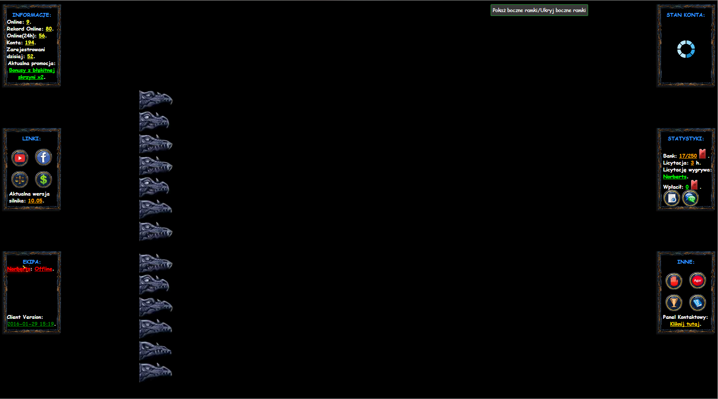Viewport: 718px width, 399px height.
Task: Click the Wpłacił value 0
Action: 687,187
